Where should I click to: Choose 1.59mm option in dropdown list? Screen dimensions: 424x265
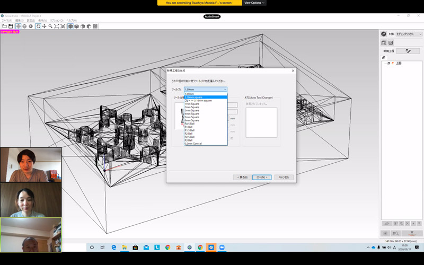click(x=206, y=94)
